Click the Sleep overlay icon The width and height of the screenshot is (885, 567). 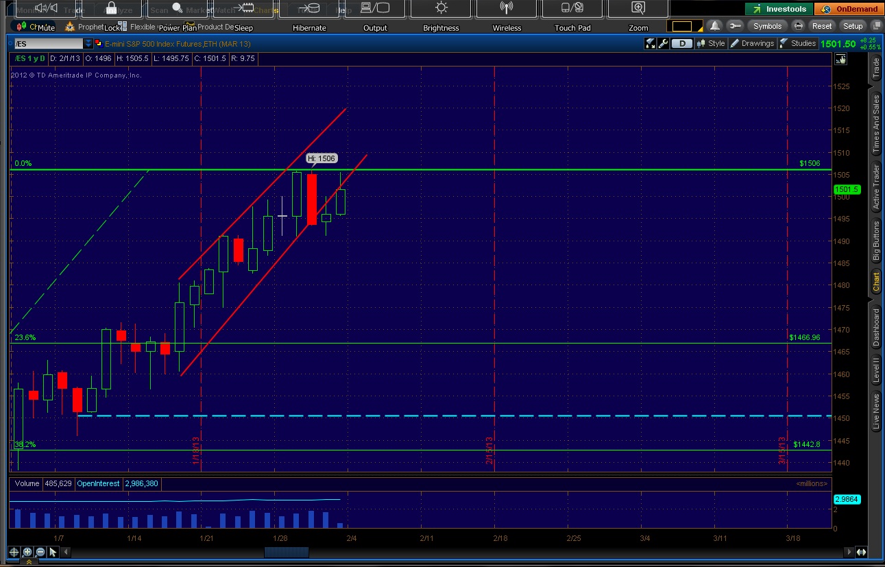243,8
